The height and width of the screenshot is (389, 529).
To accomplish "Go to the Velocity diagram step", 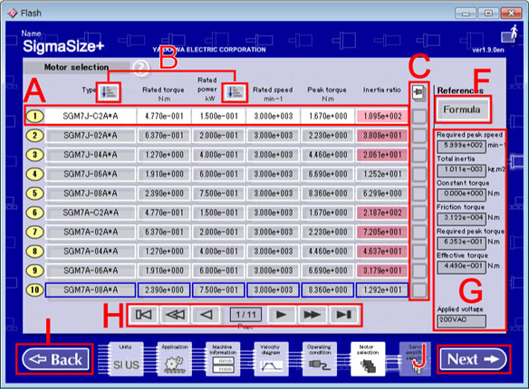I will coord(271,359).
